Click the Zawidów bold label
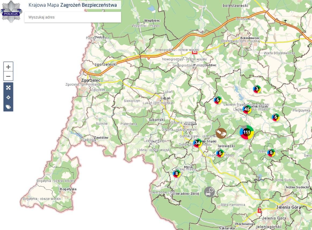The image size is (312, 230). pos(101,137)
